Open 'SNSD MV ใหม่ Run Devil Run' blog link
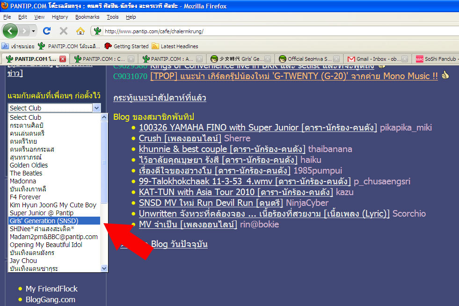This screenshot has width=459, height=306. 211,203
